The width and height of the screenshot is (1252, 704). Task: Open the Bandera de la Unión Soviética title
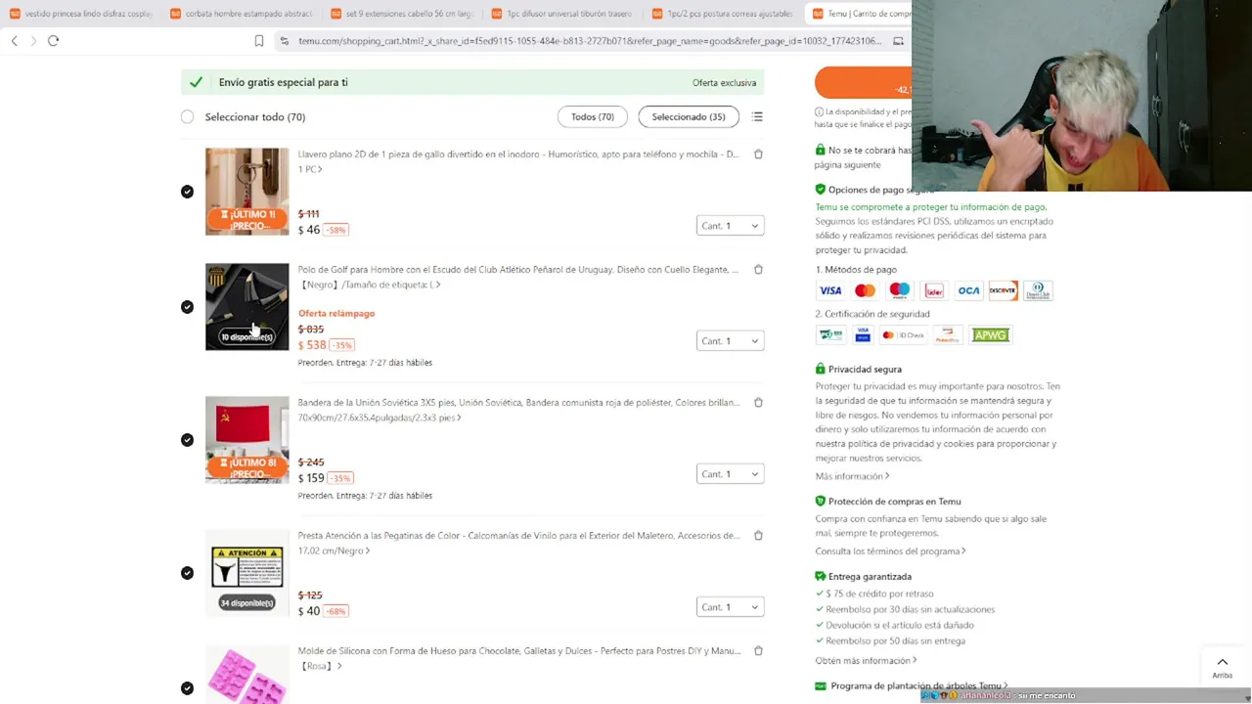point(518,403)
